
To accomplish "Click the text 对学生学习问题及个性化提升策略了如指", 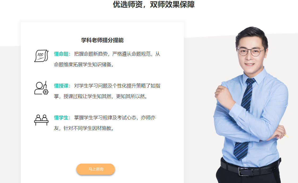I will pos(117,86).
